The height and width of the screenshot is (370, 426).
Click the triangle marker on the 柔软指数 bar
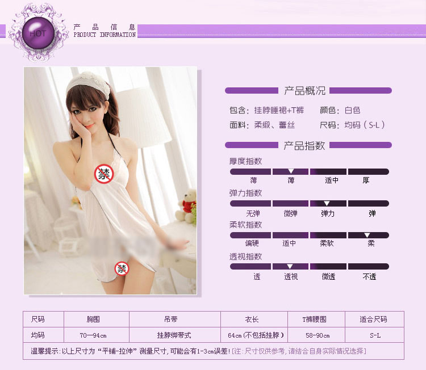367,235
